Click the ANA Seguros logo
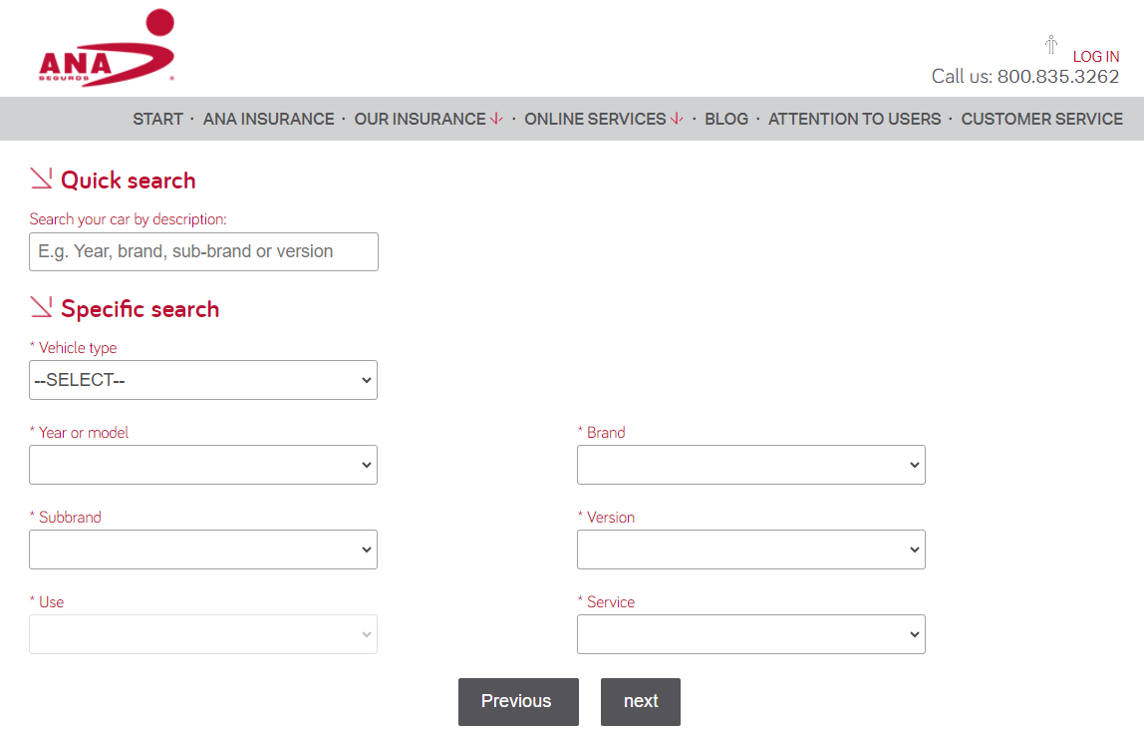The image size is (1144, 733). (x=107, y=50)
